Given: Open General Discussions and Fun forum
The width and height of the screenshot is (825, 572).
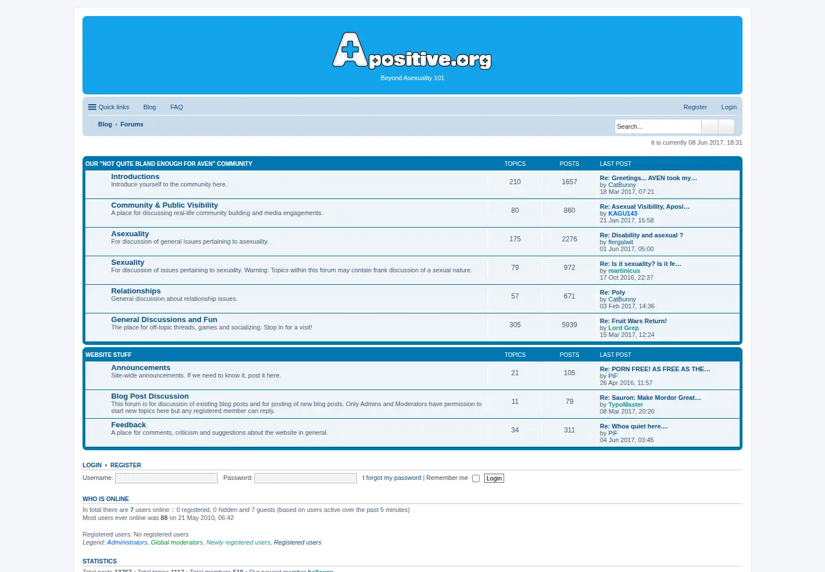Looking at the screenshot, I should 164,320.
